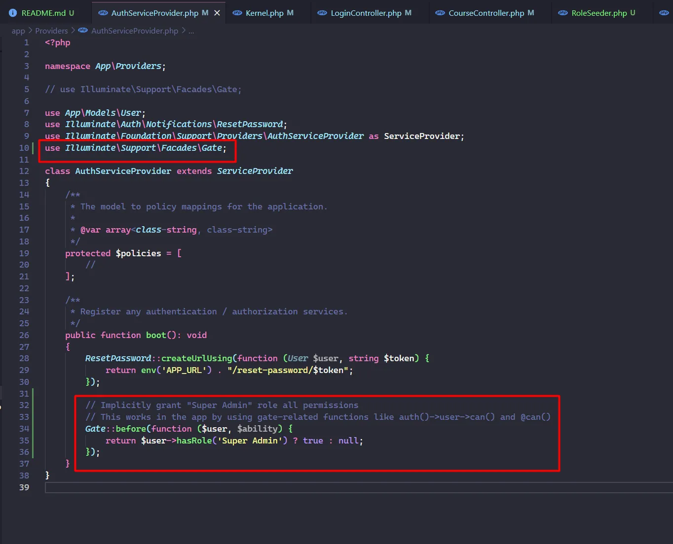Click PHP file icon on RoleSeeder.php tab
This screenshot has height=544, width=673.
[x=563, y=13]
